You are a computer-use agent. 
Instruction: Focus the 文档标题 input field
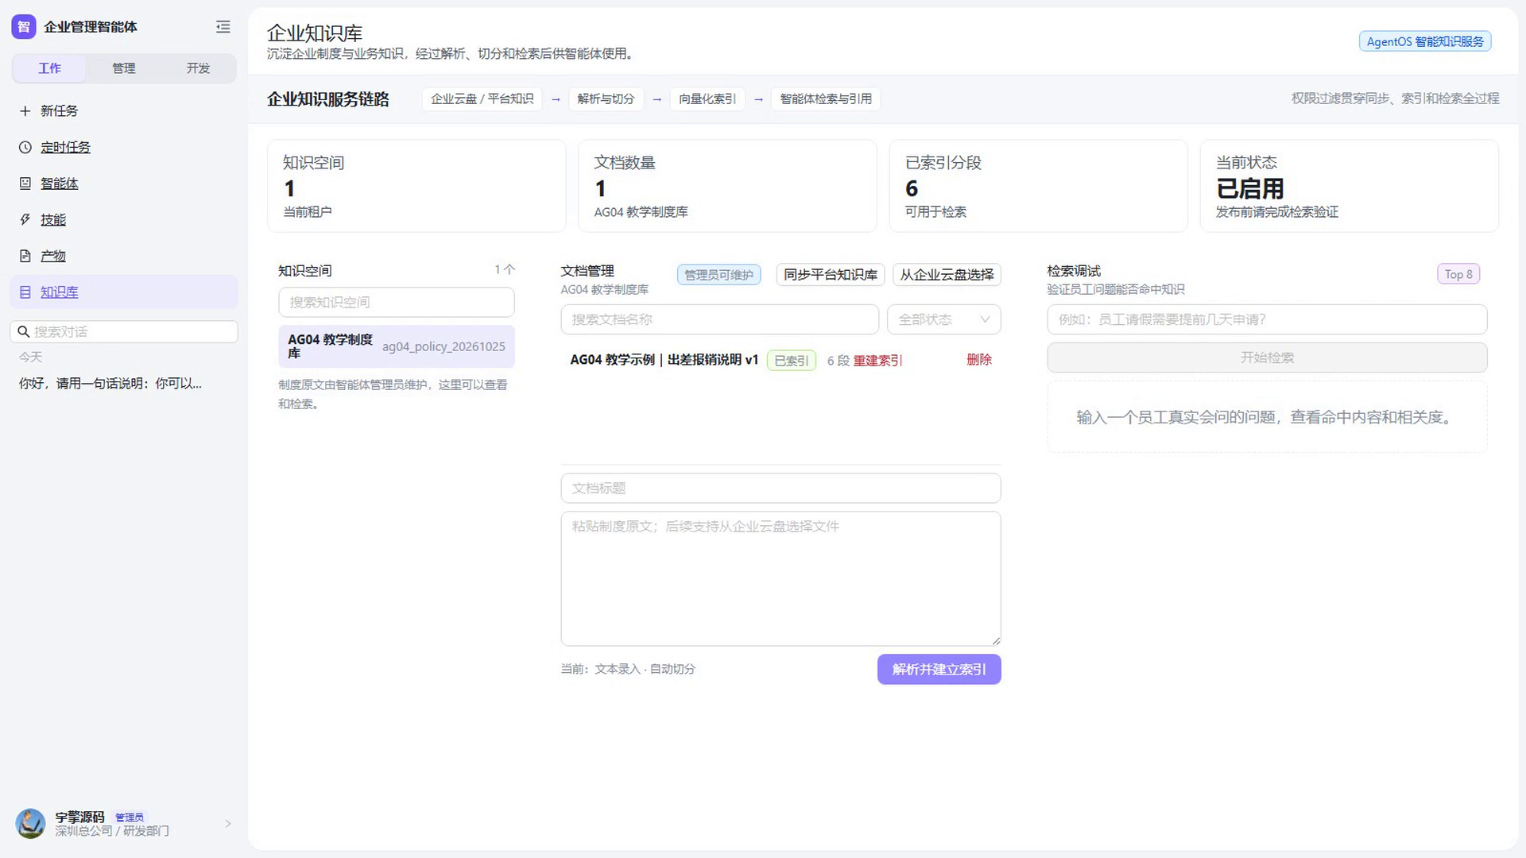pos(780,489)
